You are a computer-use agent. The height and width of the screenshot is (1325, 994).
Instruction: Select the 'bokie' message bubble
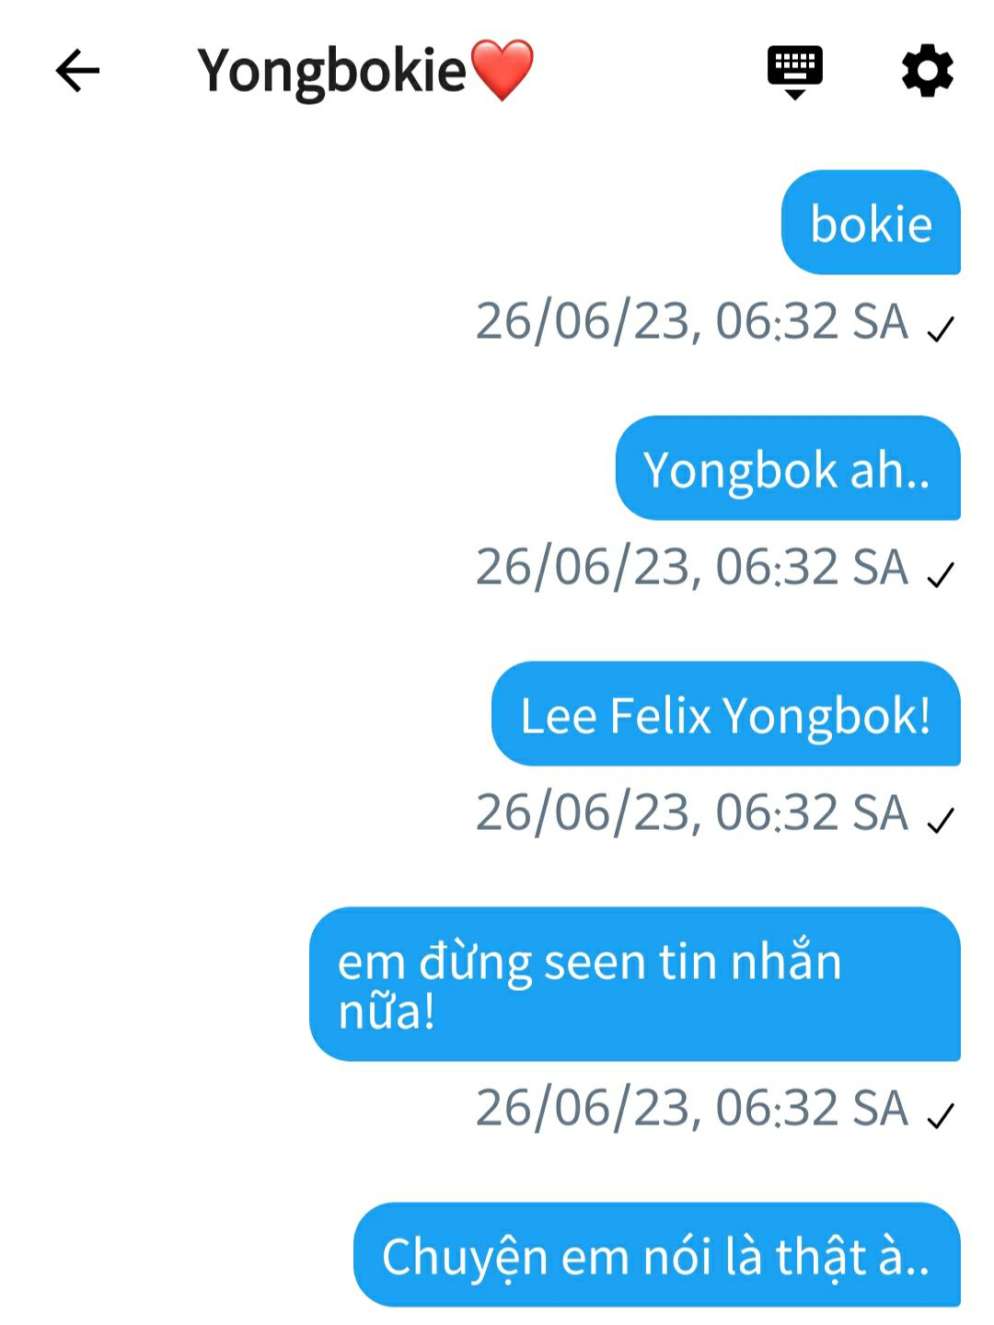[871, 222]
